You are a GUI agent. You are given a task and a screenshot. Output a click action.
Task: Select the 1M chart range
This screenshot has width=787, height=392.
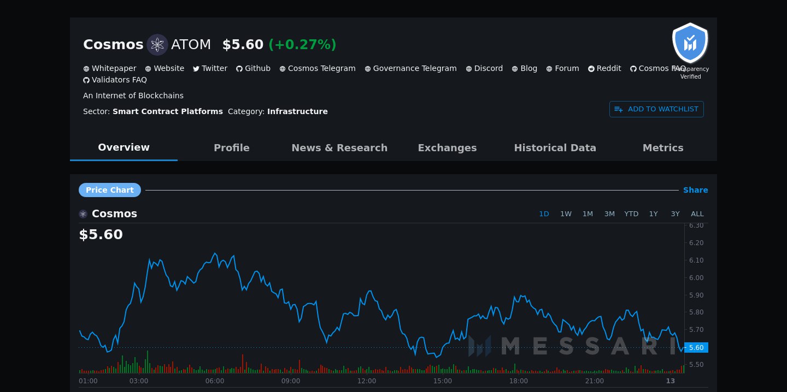coord(588,214)
